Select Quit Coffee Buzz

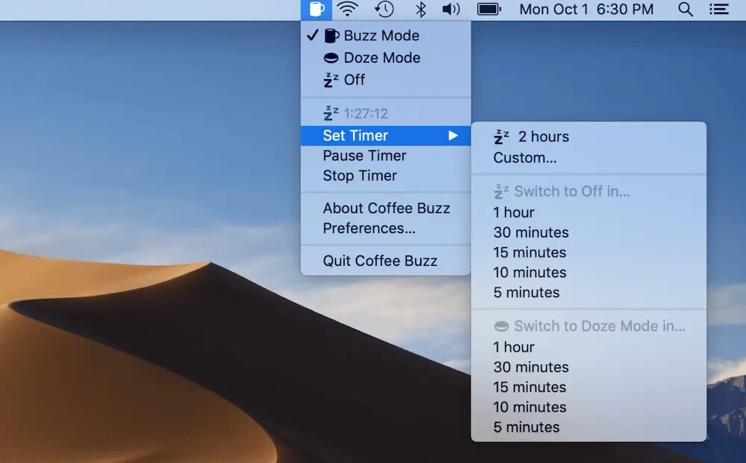386,261
